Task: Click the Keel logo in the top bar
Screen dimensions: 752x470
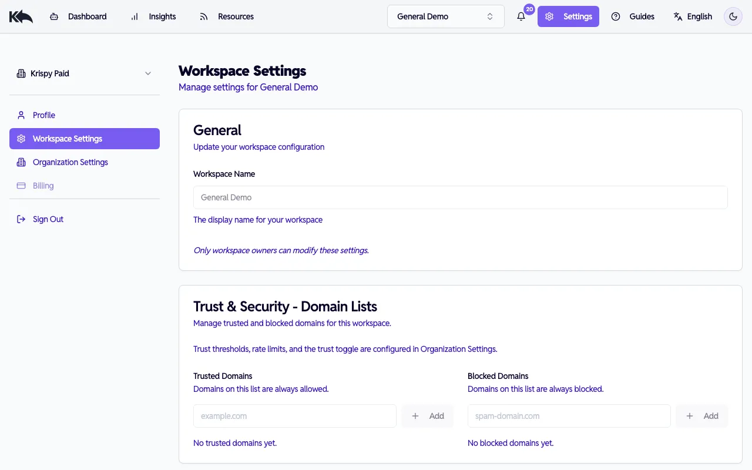Action: 21,16
